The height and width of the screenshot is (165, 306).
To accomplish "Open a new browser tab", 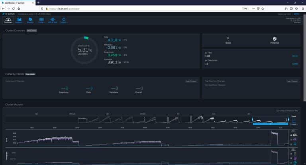I will [38, 3].
